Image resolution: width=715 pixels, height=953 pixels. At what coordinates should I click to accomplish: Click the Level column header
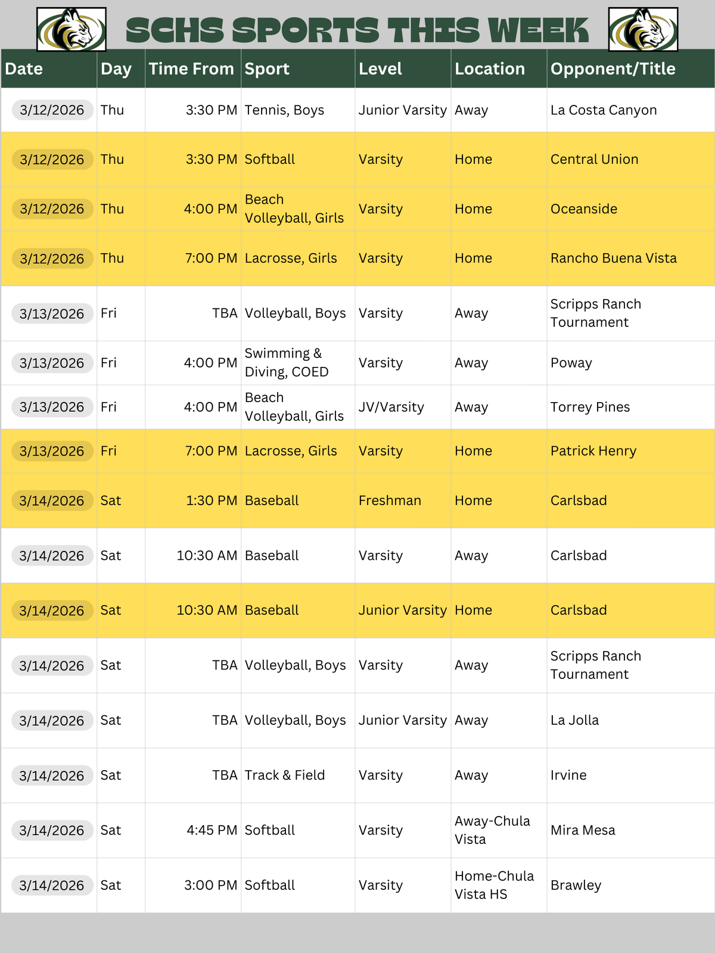click(380, 69)
